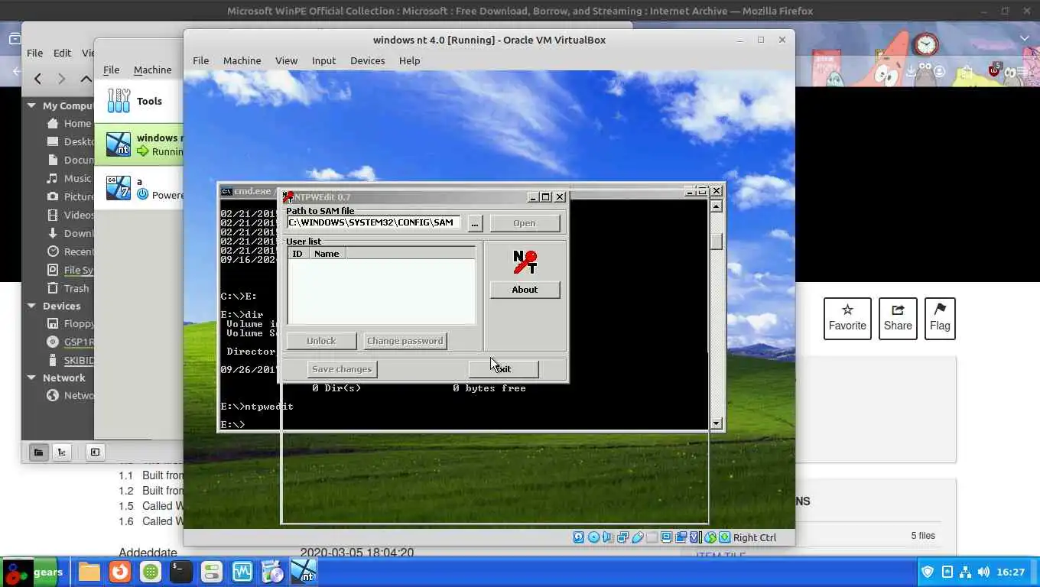Viewport: 1040px width, 587px height.
Task: Click the CPU virtualization status icon
Action: coord(695,537)
